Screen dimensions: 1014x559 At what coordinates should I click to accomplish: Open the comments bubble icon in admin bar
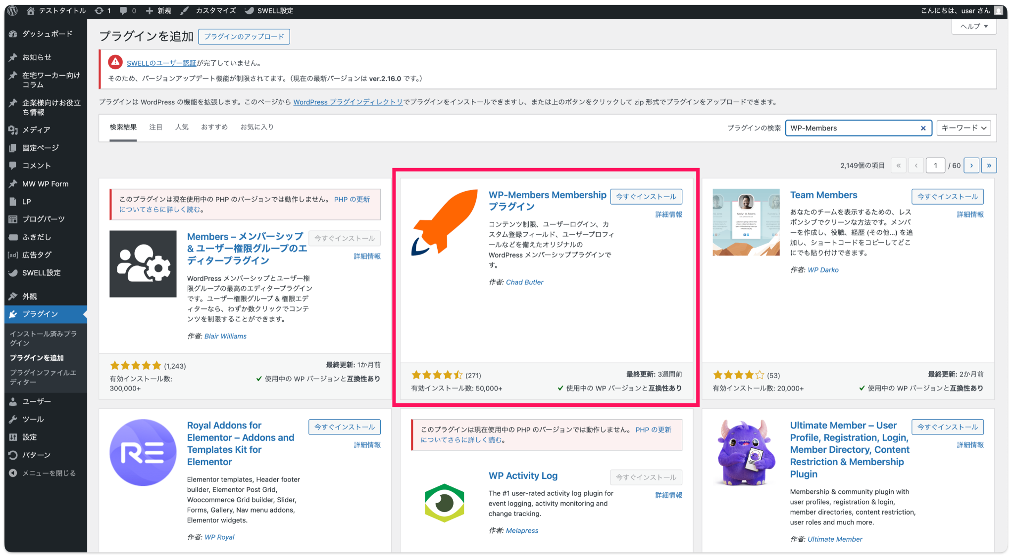[x=123, y=10]
